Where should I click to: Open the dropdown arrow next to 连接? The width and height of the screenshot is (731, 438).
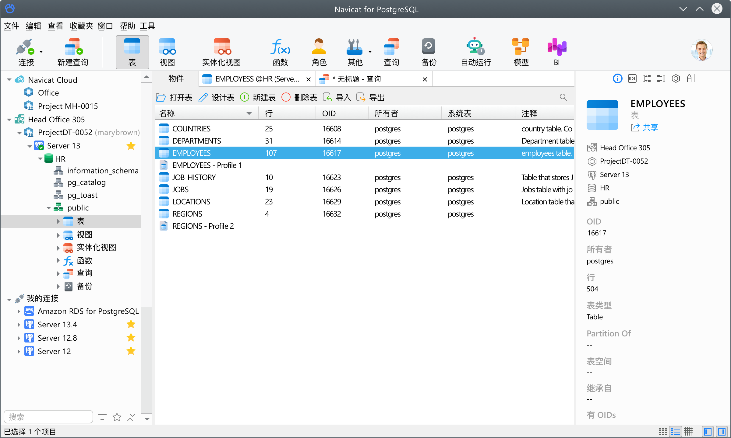click(41, 52)
